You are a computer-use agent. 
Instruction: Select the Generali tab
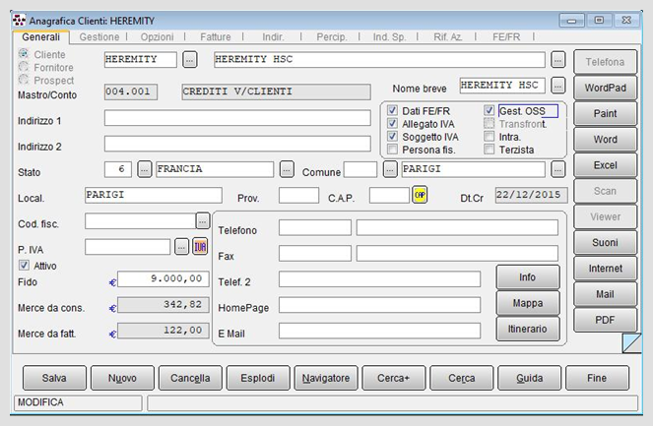tap(40, 37)
